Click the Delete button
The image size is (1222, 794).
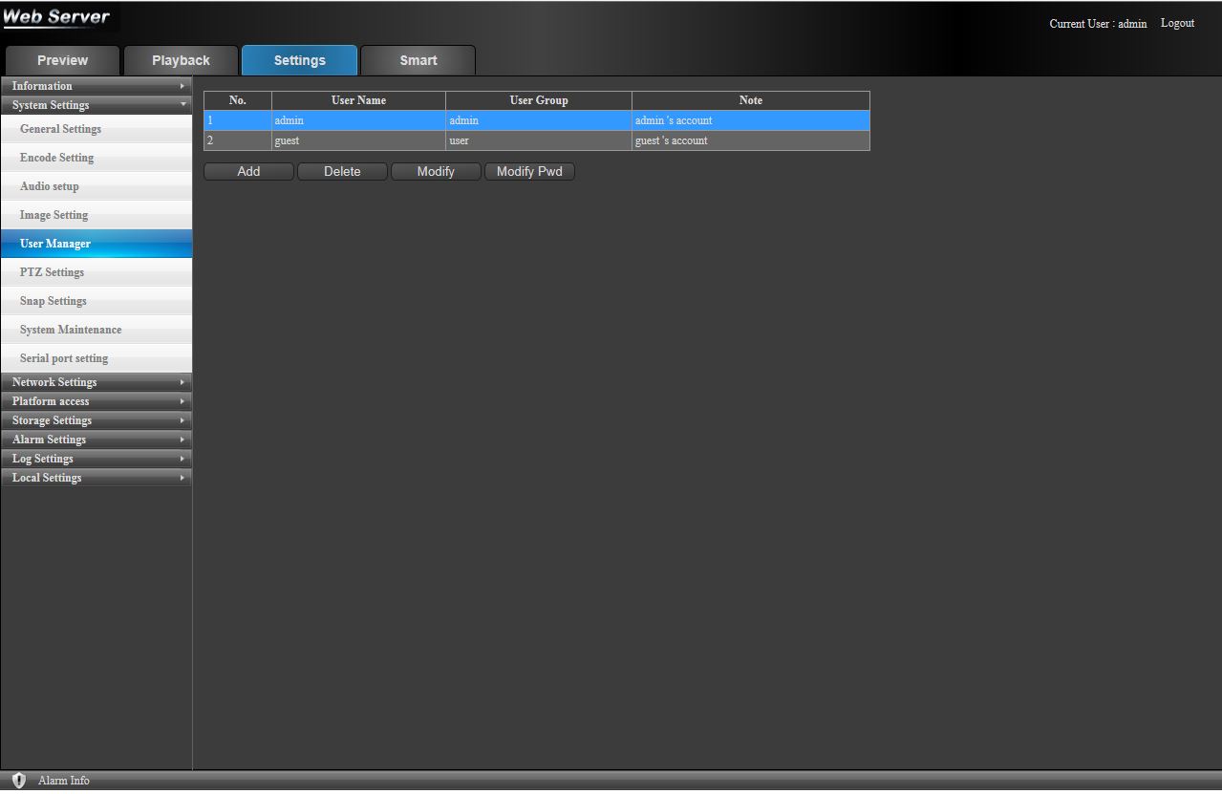click(342, 172)
